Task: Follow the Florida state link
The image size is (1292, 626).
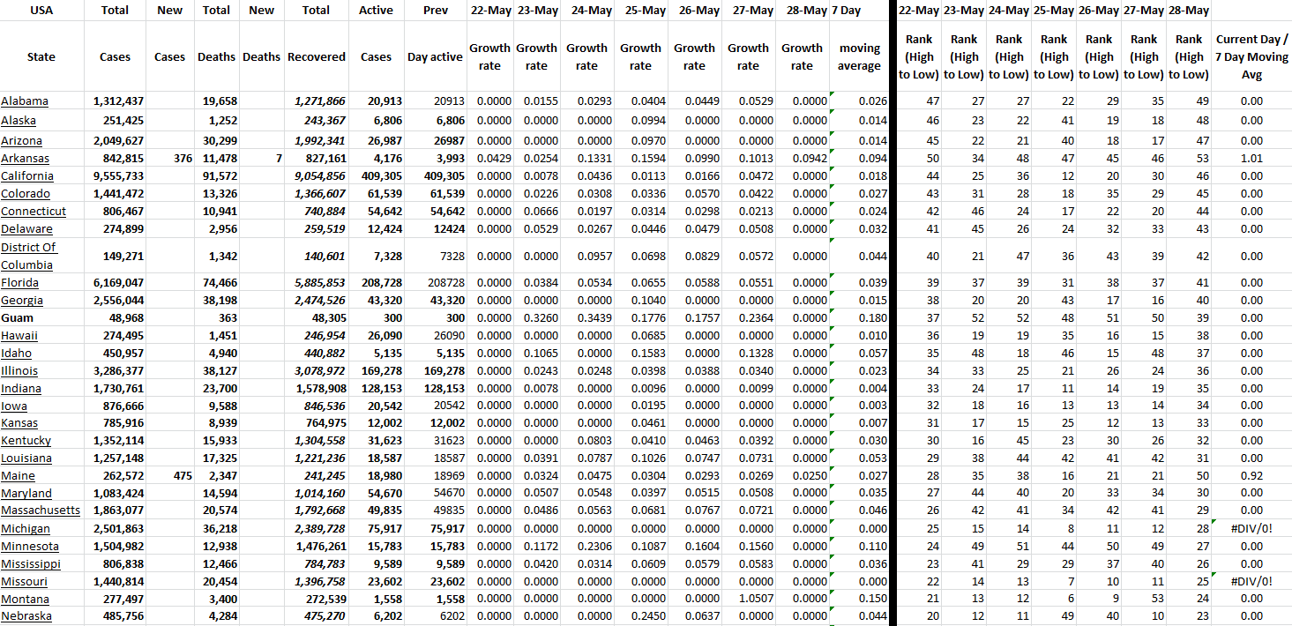Action: pos(19,283)
